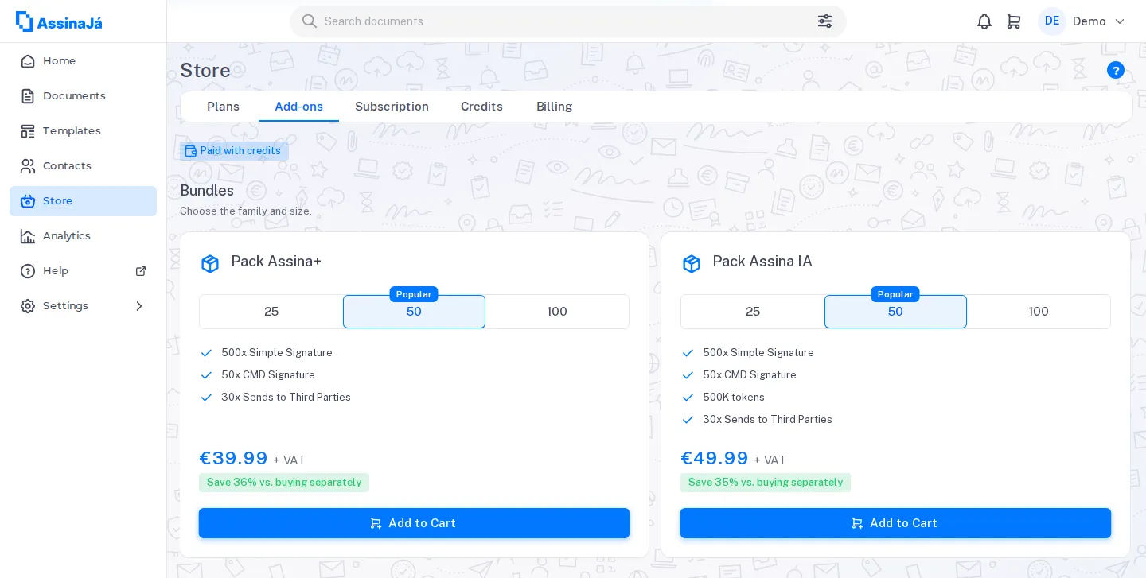
Task: Switch to the Billing tab
Action: click(x=554, y=107)
